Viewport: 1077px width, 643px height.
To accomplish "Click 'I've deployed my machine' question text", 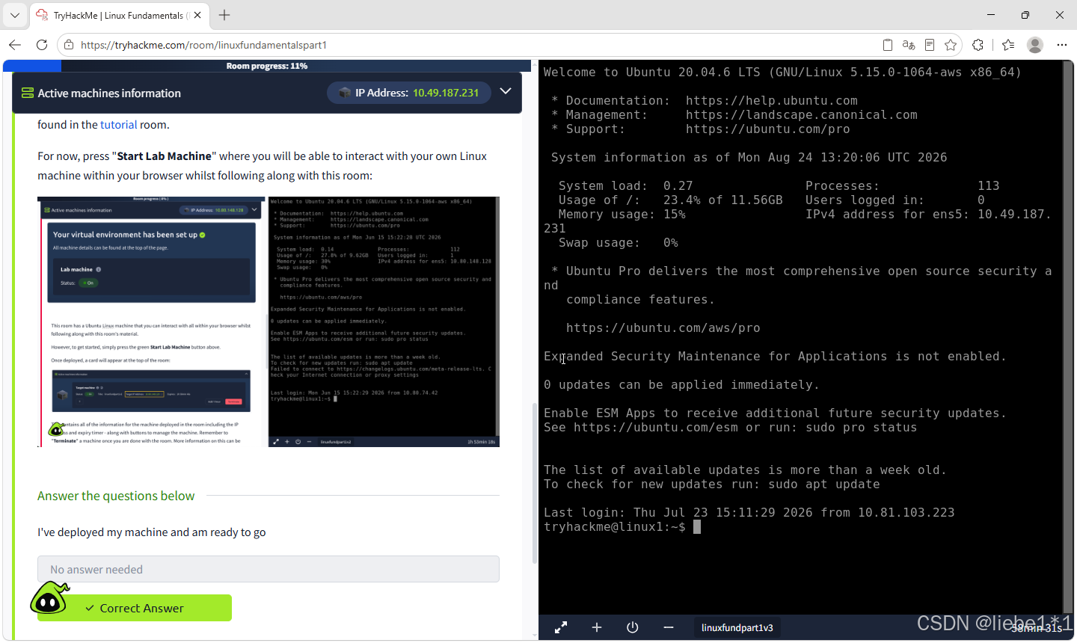I will pos(152,532).
